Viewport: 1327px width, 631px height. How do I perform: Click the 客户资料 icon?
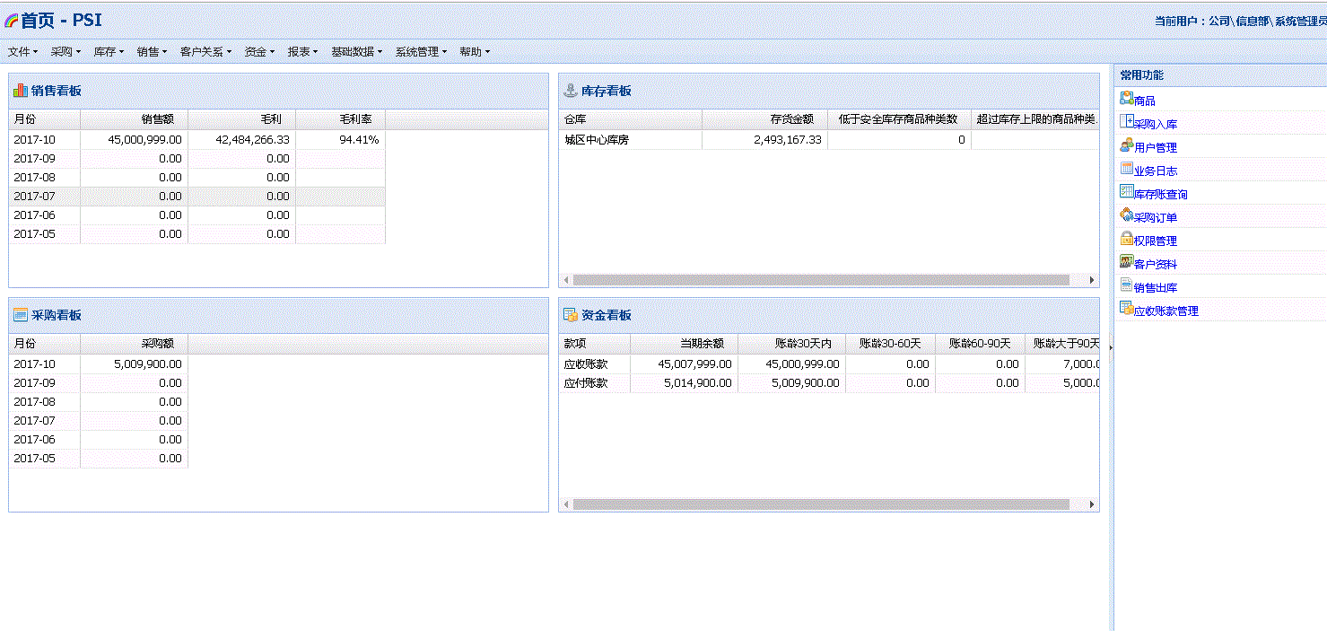click(x=1127, y=261)
